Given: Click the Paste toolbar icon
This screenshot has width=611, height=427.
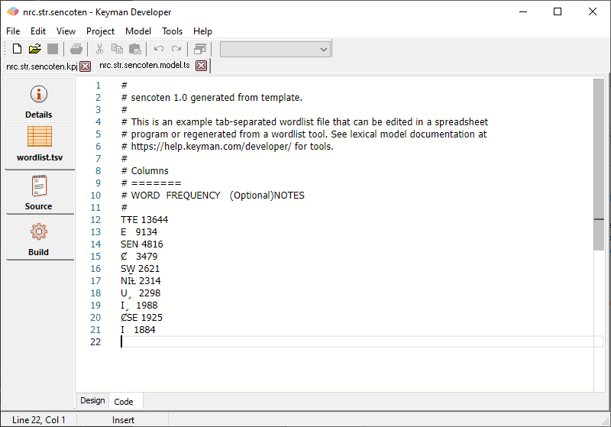Looking at the screenshot, I should tap(135, 49).
